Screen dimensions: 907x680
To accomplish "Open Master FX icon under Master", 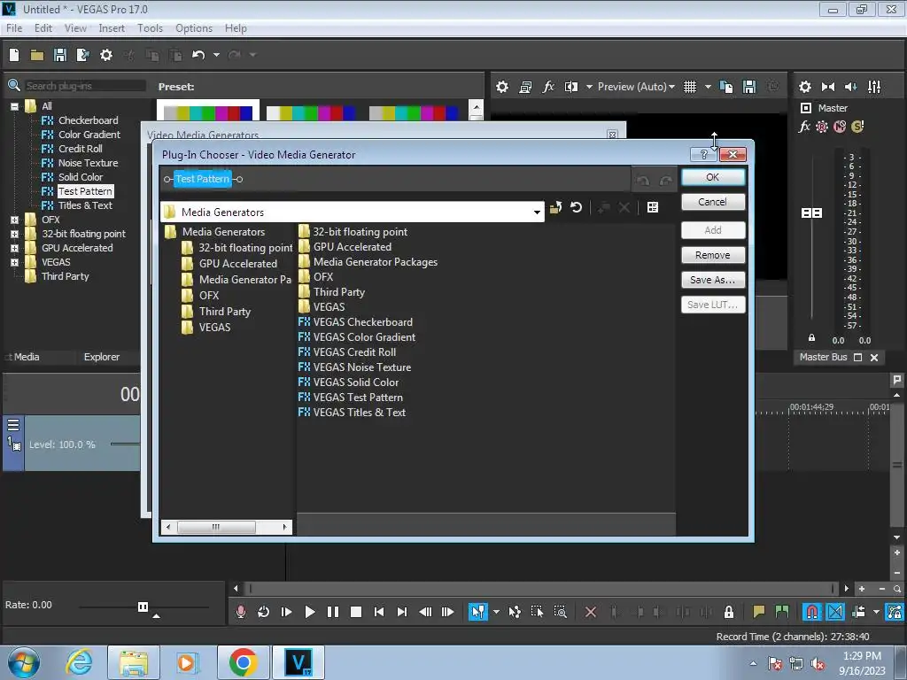I will pos(804,127).
